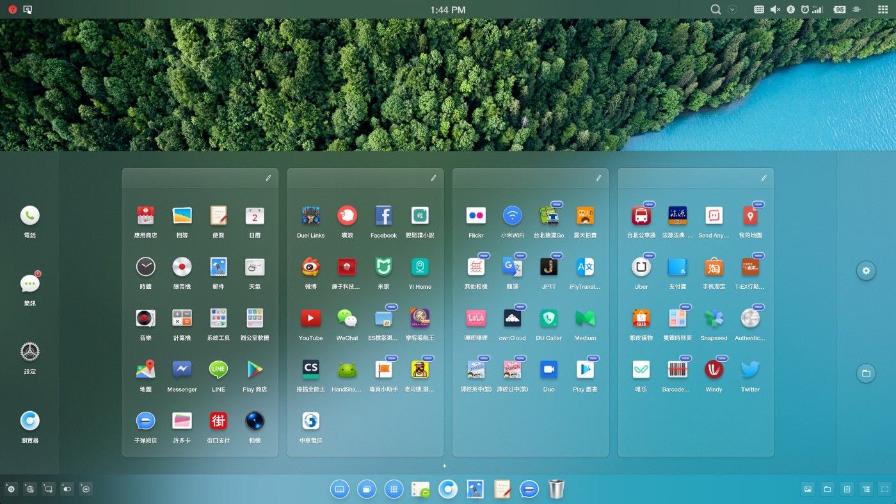Open the Flickr app
This screenshot has height=504, width=896.
(x=476, y=216)
